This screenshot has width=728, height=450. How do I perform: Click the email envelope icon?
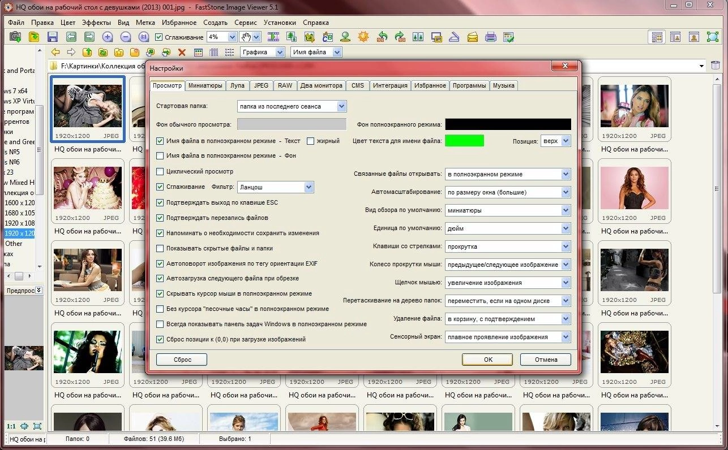point(473,37)
